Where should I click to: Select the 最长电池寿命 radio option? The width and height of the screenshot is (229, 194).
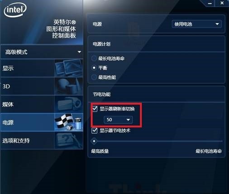pos(94,58)
